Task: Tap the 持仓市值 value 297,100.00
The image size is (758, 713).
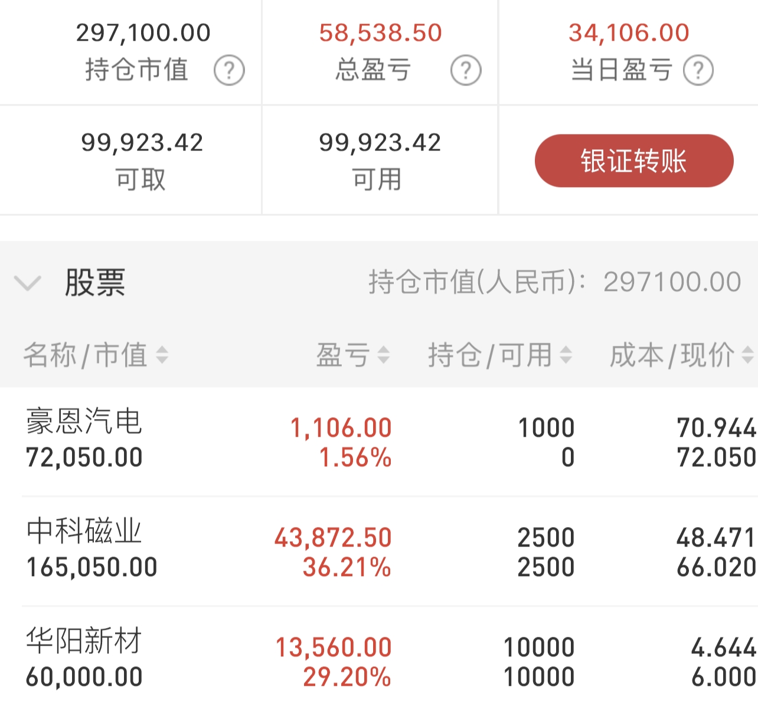Action: point(143,33)
